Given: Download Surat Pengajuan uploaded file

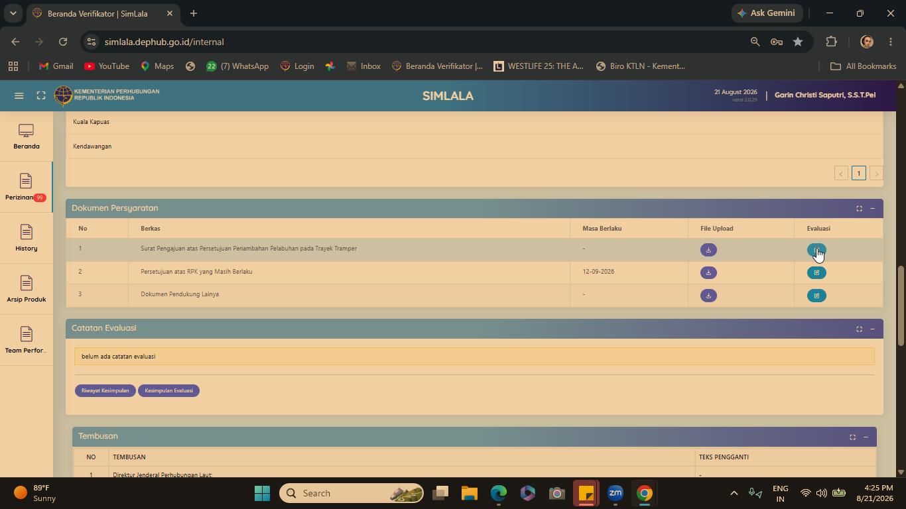Looking at the screenshot, I should pyautogui.click(x=708, y=250).
